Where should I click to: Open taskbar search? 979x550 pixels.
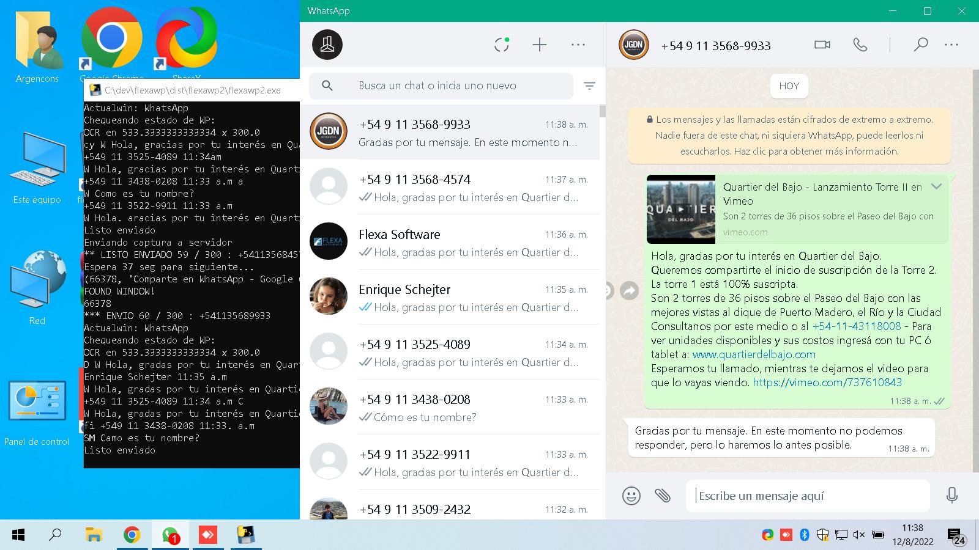coord(56,535)
